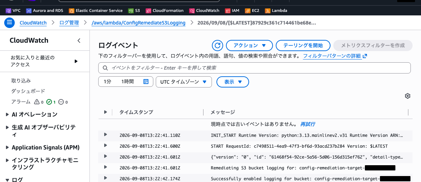Image resolution: width=421 pixels, height=182 pixels.
Task: Collapse the CloudWatch side navigation panel
Action: (79, 41)
